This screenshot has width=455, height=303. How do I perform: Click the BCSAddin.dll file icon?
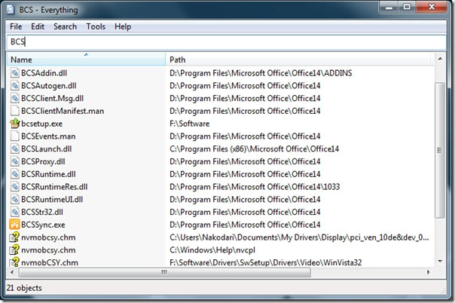[15, 73]
